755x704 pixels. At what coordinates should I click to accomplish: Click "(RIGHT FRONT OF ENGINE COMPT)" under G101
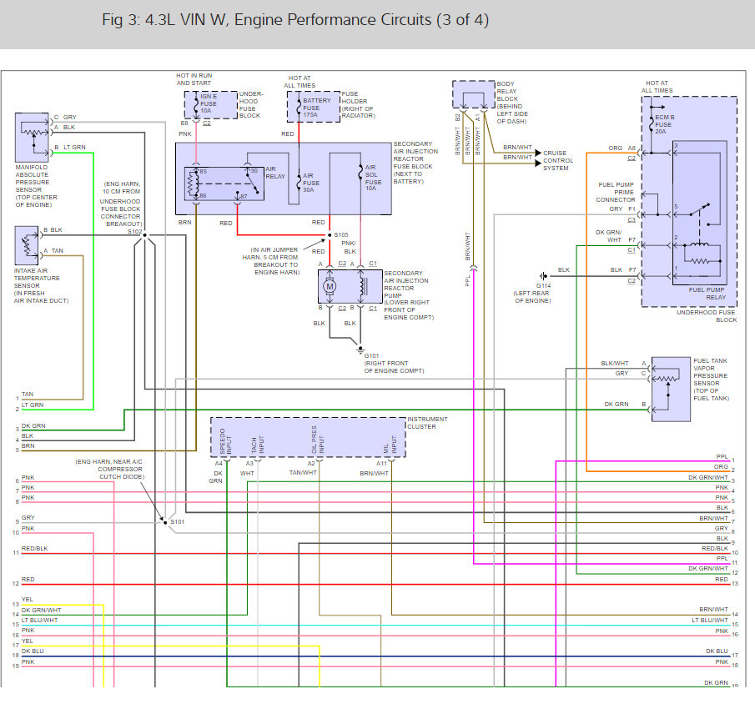(394, 367)
